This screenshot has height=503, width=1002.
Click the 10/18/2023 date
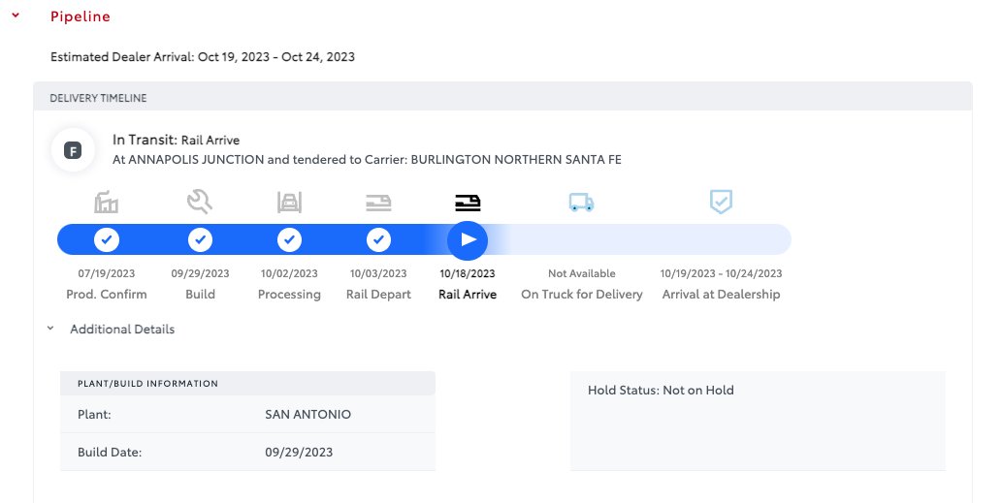468,273
